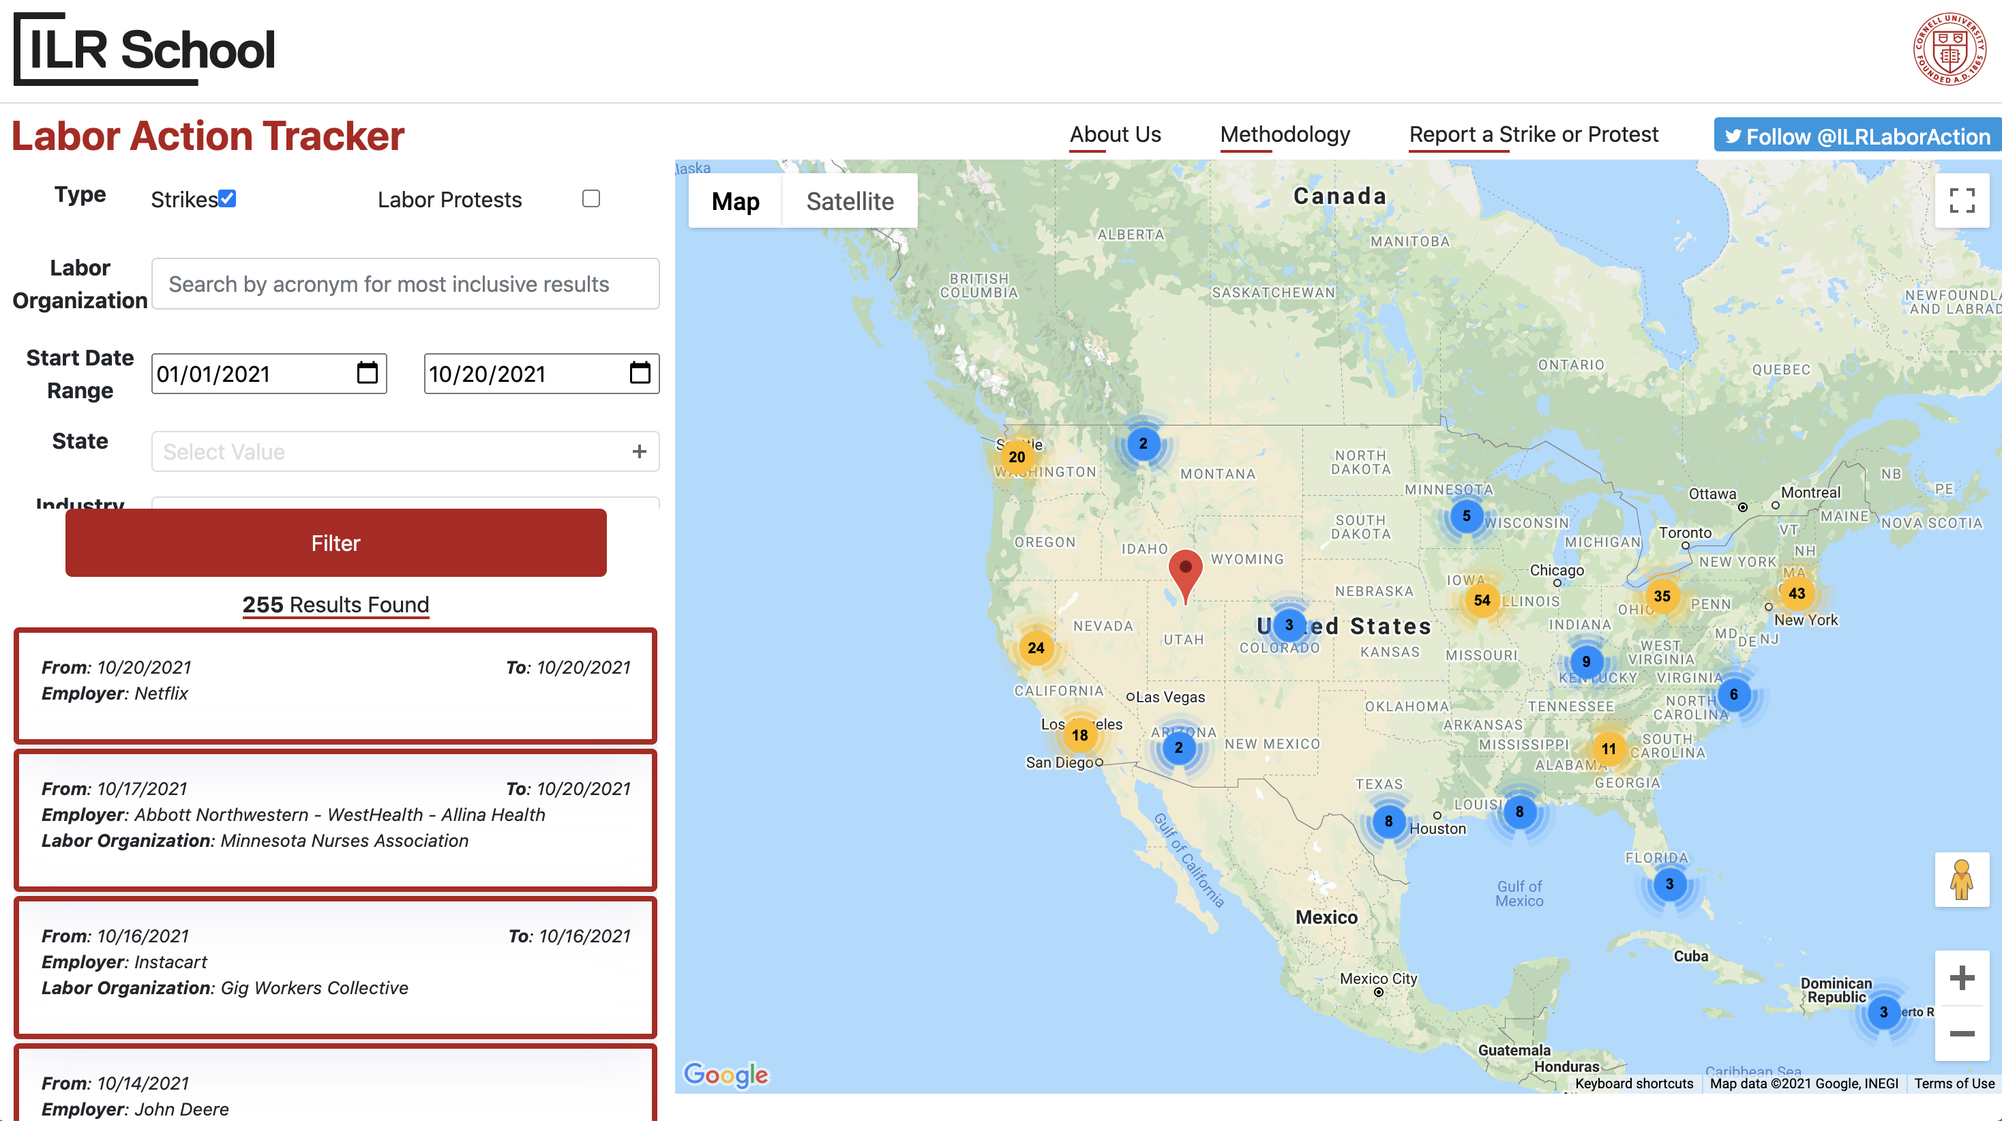Image resolution: width=2002 pixels, height=1121 pixels.
Task: Open cluster 2 in Arizona
Action: click(x=1178, y=748)
